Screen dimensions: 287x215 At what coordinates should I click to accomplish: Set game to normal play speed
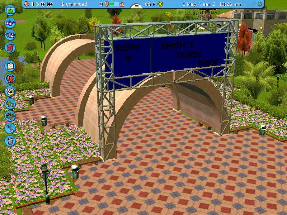[37, 4]
